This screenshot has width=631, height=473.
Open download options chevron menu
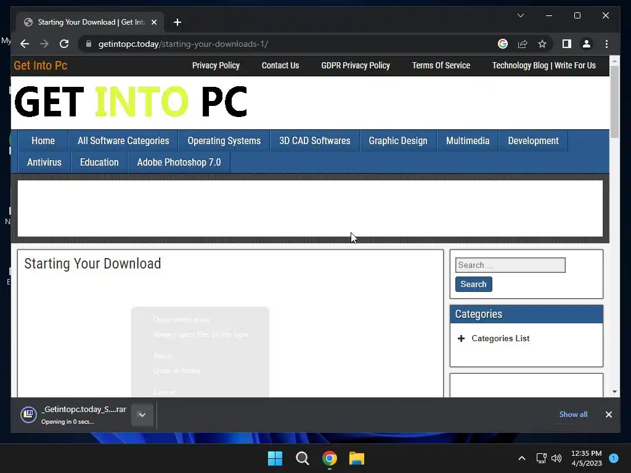[x=142, y=414]
